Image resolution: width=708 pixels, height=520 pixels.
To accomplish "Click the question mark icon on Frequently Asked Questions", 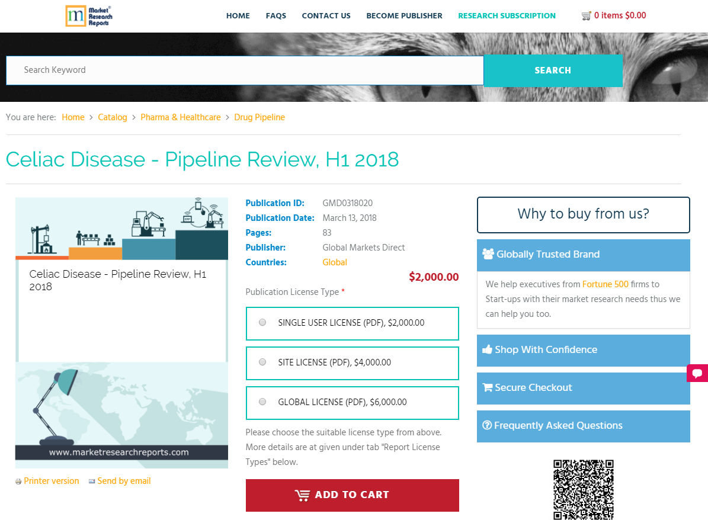I will [x=487, y=425].
